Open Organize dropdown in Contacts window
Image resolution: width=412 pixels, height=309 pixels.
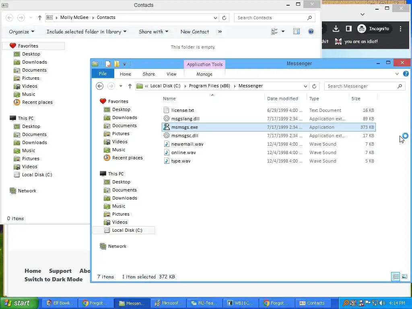pyautogui.click(x=22, y=31)
